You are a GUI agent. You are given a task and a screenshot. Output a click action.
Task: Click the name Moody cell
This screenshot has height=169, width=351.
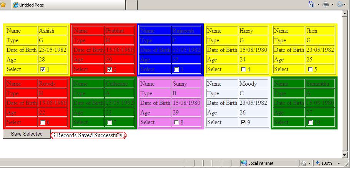click(x=253, y=84)
